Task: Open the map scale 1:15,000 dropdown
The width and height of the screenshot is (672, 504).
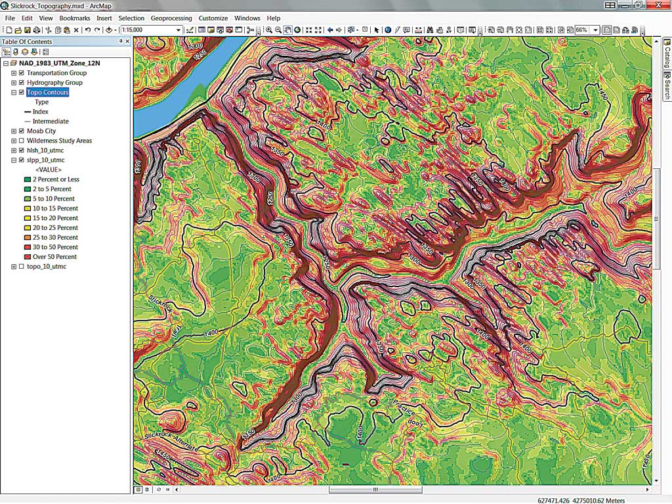Action: click(178, 30)
